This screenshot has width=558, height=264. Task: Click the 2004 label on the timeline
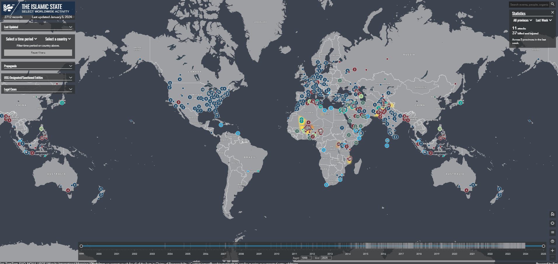coord(170,254)
